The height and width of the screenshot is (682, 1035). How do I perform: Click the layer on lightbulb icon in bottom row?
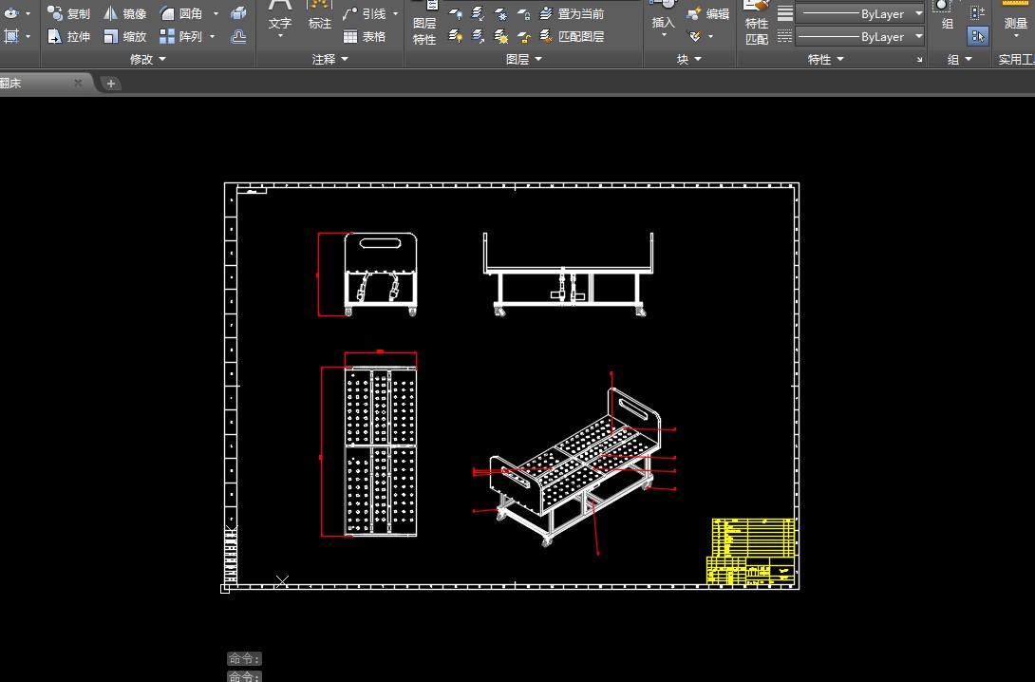[x=456, y=36]
